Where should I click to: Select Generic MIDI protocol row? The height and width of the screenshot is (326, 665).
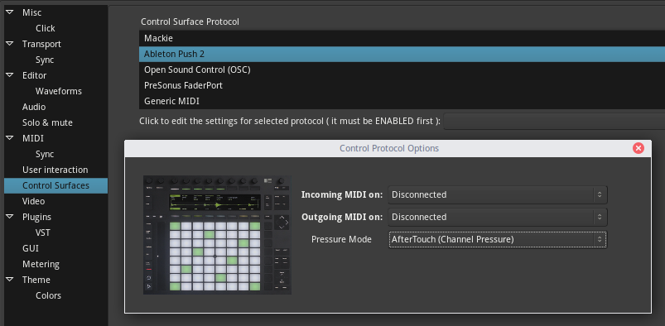(402, 101)
